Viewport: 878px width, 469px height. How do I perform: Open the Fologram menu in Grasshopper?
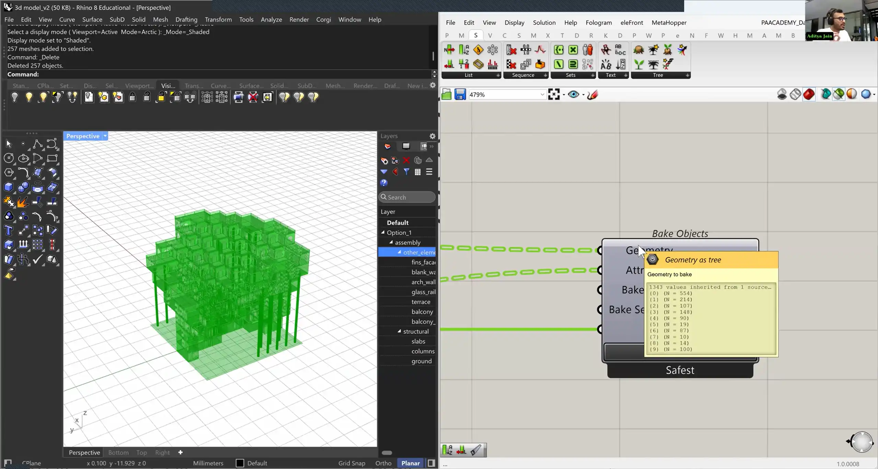click(x=599, y=23)
